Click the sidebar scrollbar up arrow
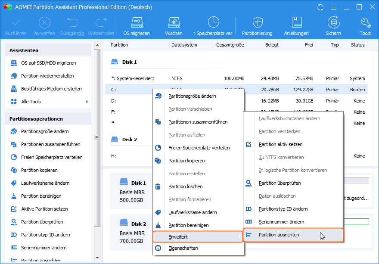379x264 pixels. (x=97, y=45)
